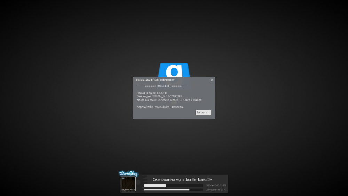Click the lower addon progress bar

pos(173,190)
